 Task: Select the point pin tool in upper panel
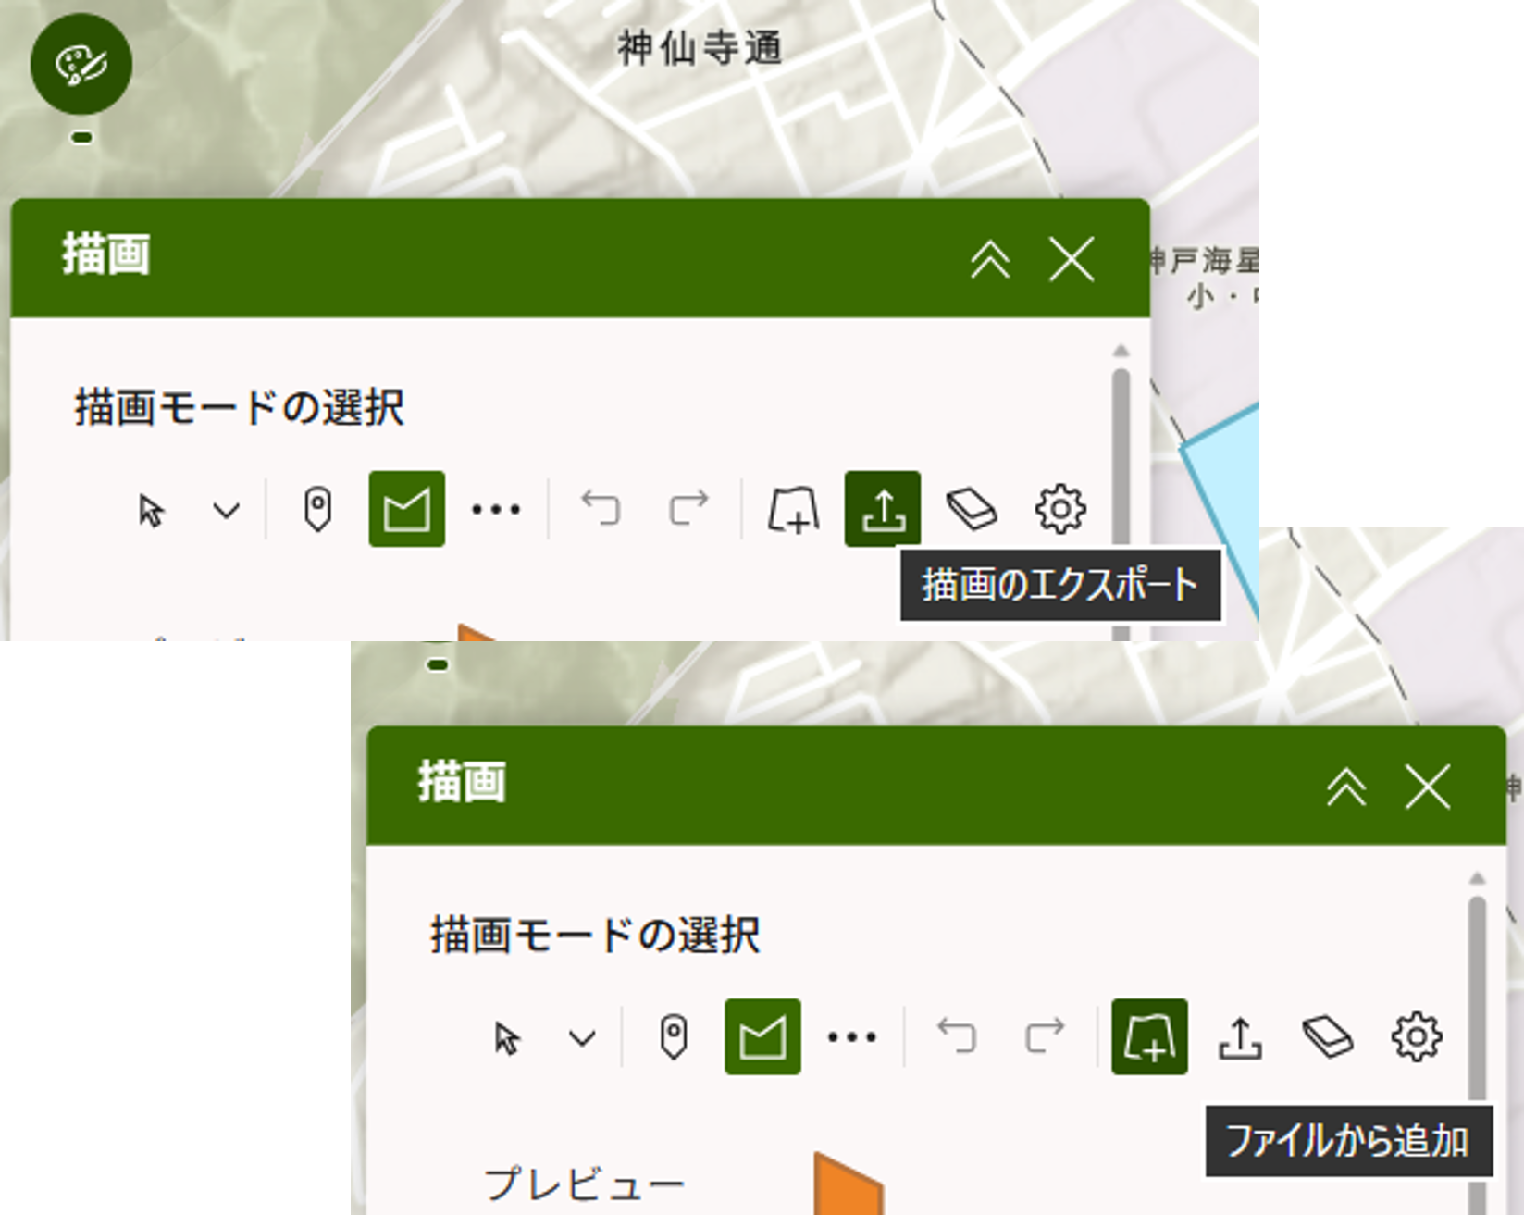tap(317, 509)
